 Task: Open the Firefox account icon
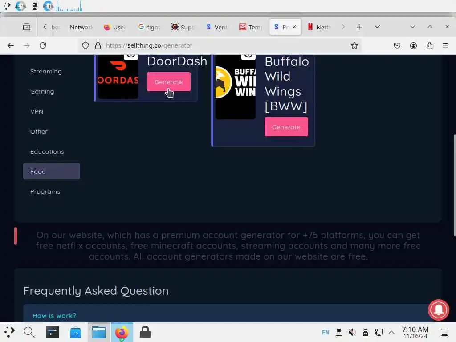coord(413,45)
